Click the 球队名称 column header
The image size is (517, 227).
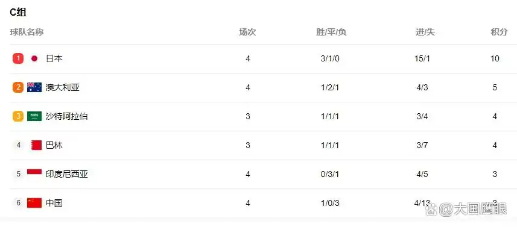pos(27,33)
